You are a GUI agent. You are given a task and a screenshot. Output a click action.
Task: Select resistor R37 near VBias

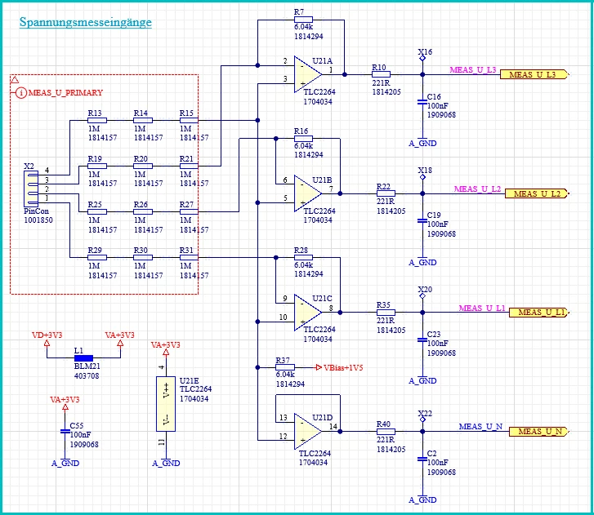click(x=285, y=367)
